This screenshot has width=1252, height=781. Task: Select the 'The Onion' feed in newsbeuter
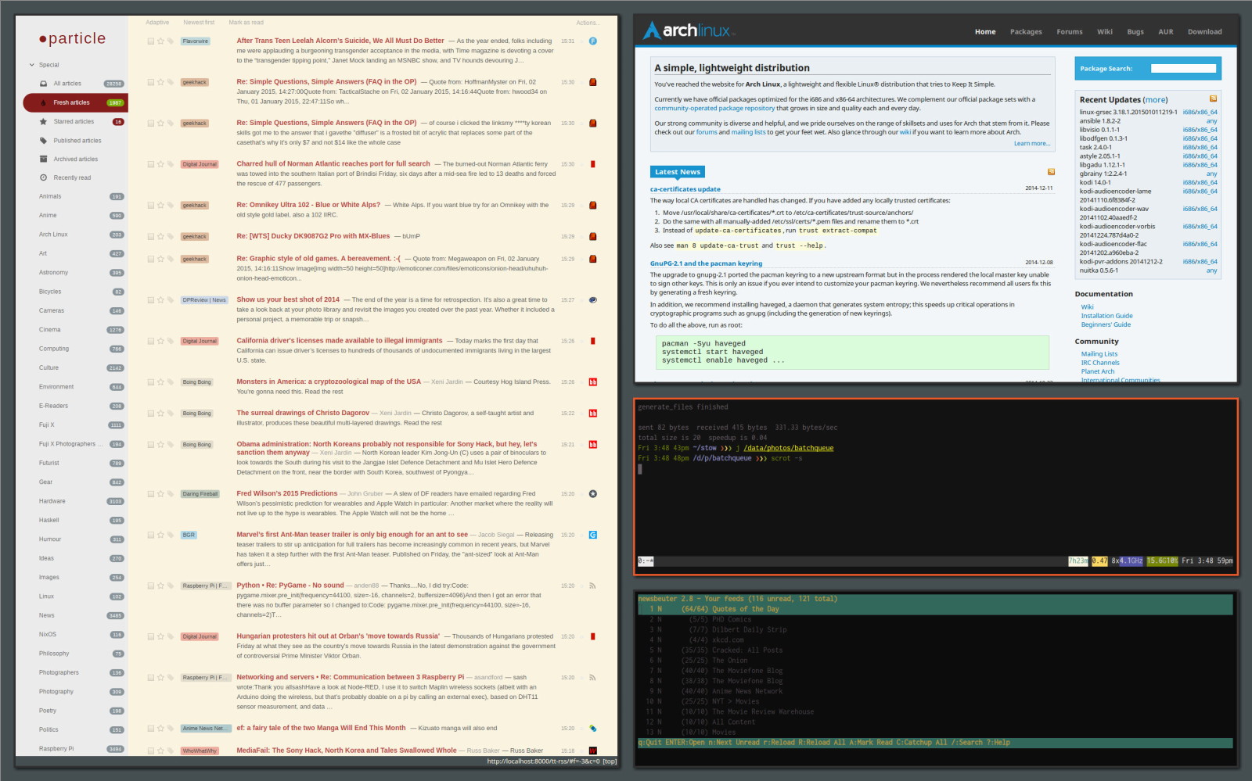click(x=935, y=661)
